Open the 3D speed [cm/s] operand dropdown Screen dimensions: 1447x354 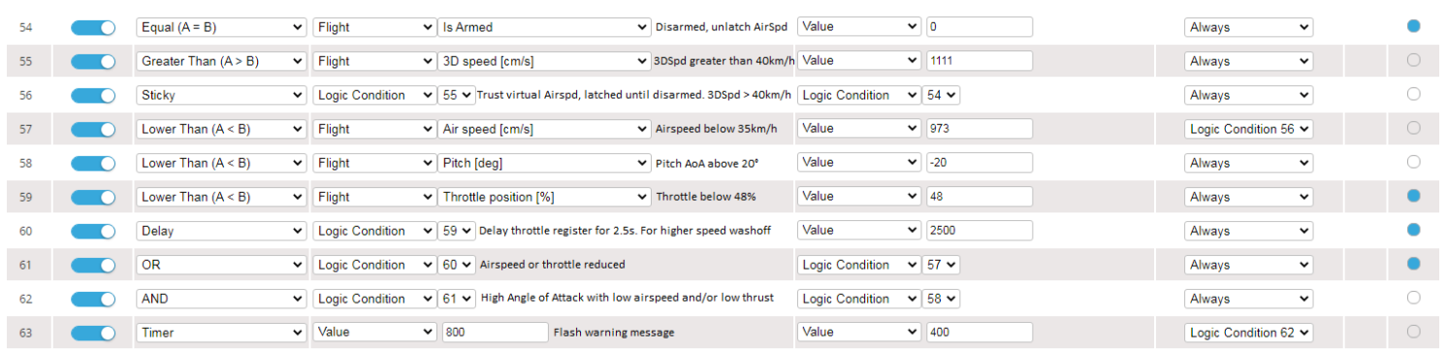(544, 61)
